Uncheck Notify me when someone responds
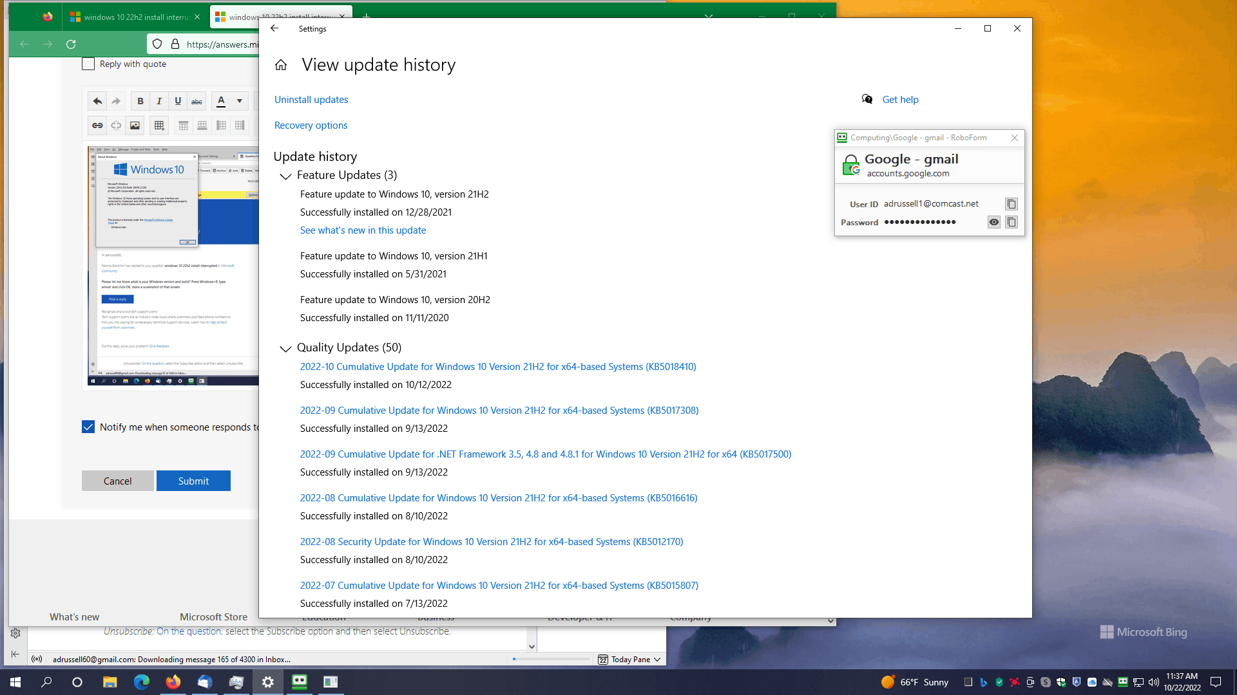1237x695 pixels. point(88,427)
